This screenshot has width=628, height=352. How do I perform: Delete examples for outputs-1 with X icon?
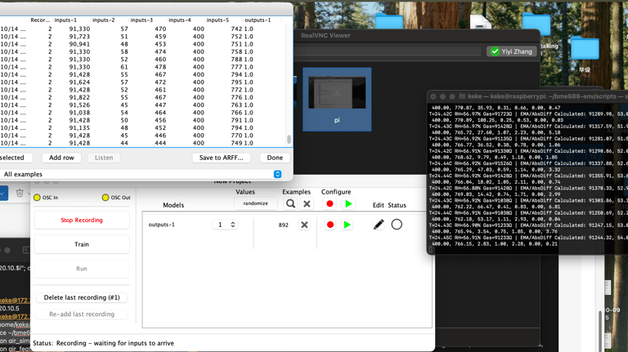(x=304, y=225)
